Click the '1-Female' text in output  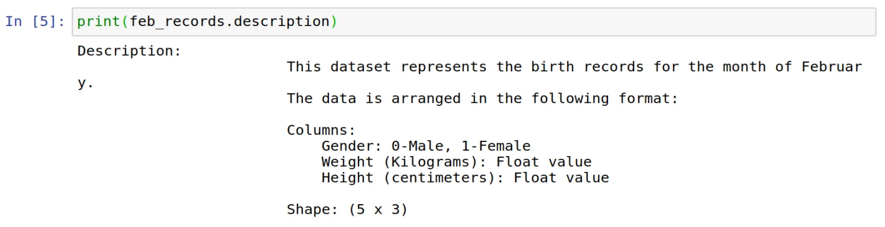[x=496, y=146]
